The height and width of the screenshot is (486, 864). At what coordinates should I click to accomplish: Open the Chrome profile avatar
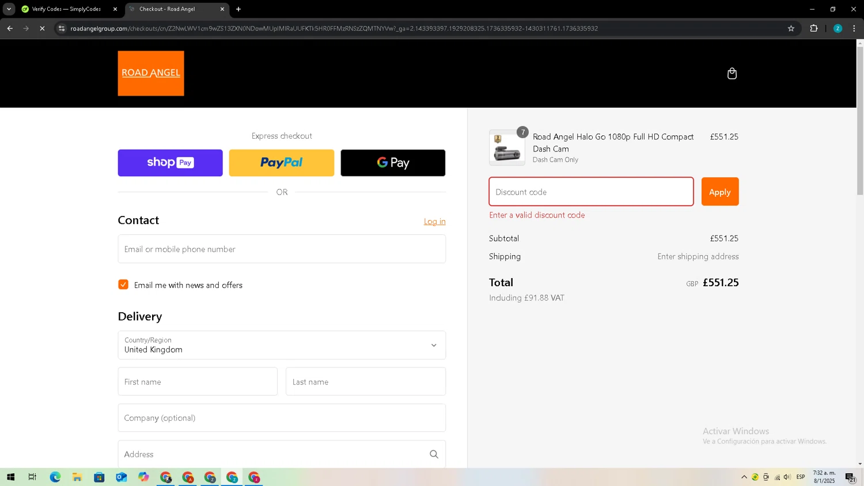tap(838, 28)
